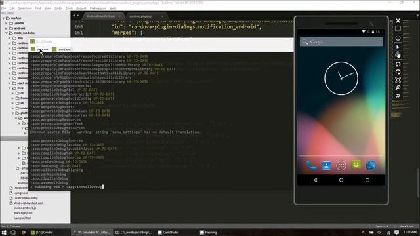420x236 pixels.
Task: Open the Phone app in emulator dock
Action: coord(311,165)
